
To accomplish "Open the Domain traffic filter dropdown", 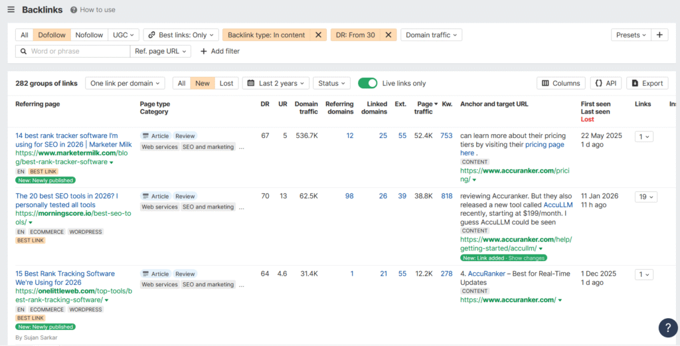I will point(431,35).
